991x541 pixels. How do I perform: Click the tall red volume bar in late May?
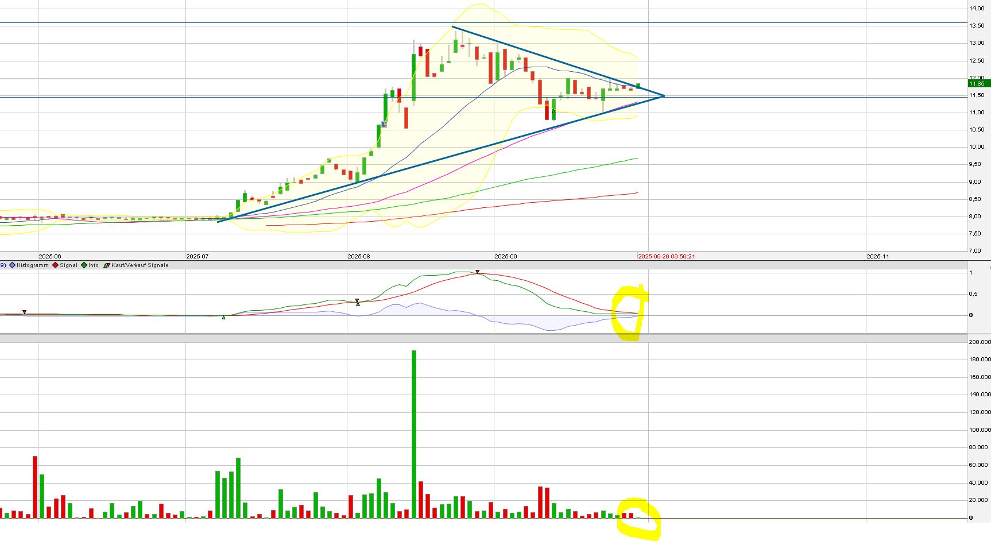(35, 487)
